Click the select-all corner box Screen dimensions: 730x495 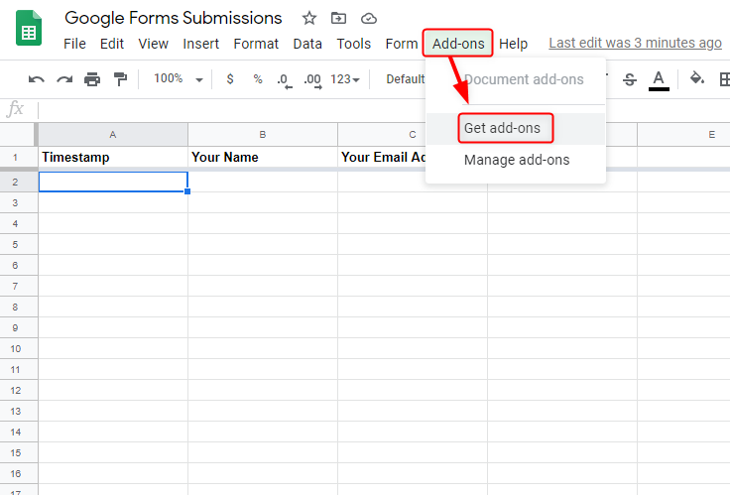19,135
